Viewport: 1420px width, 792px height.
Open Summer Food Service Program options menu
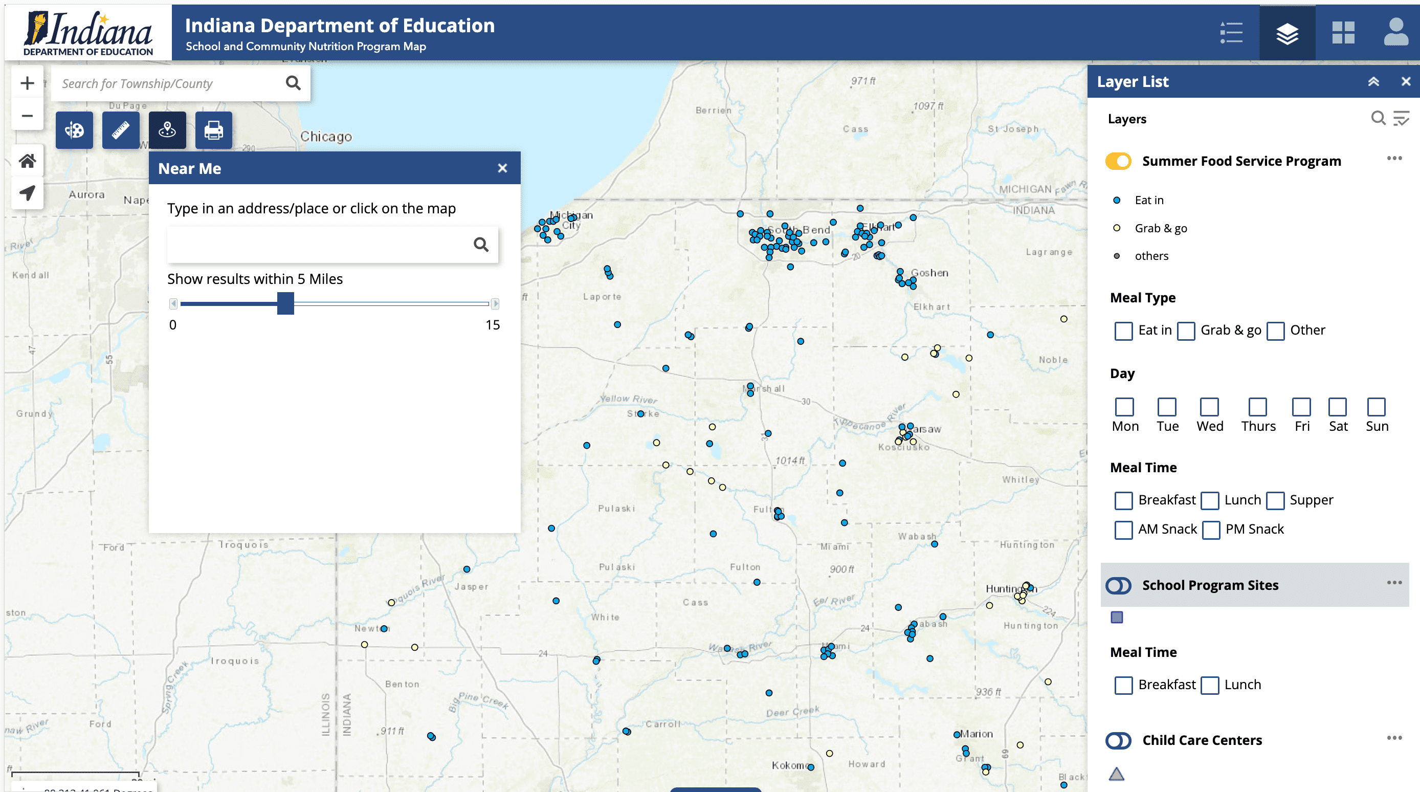click(x=1394, y=159)
